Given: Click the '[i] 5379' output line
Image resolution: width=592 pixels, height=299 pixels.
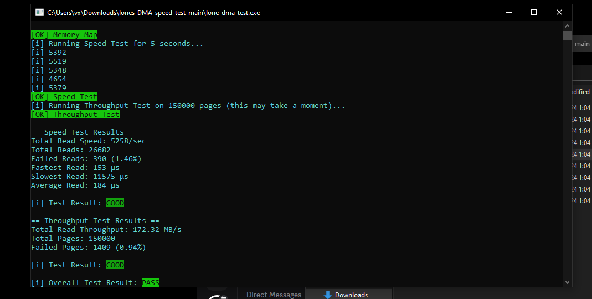Looking at the screenshot, I should click(x=49, y=88).
